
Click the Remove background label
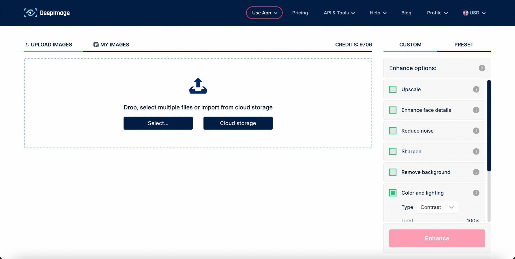click(x=426, y=172)
